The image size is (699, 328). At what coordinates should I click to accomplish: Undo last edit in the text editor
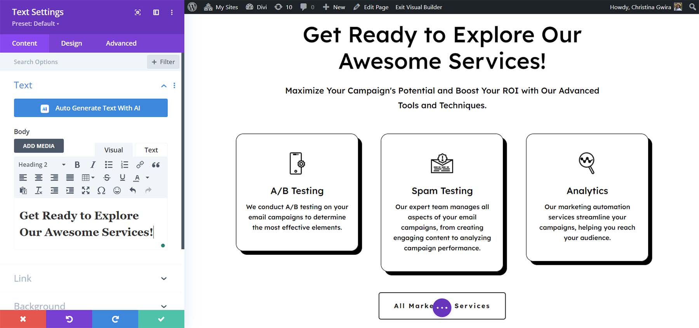133,190
